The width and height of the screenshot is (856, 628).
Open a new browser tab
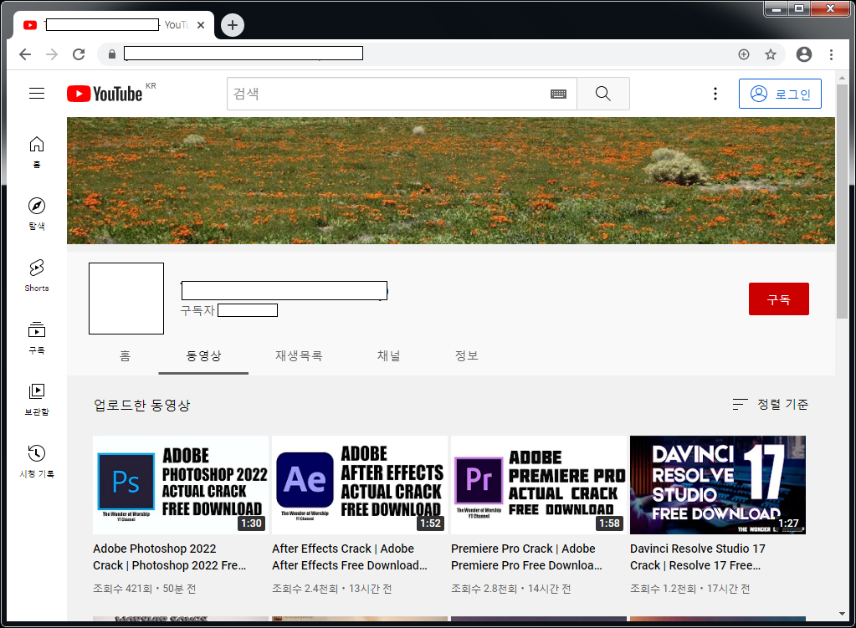pos(233,25)
